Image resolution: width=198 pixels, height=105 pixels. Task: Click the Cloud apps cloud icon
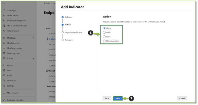(4, 38)
